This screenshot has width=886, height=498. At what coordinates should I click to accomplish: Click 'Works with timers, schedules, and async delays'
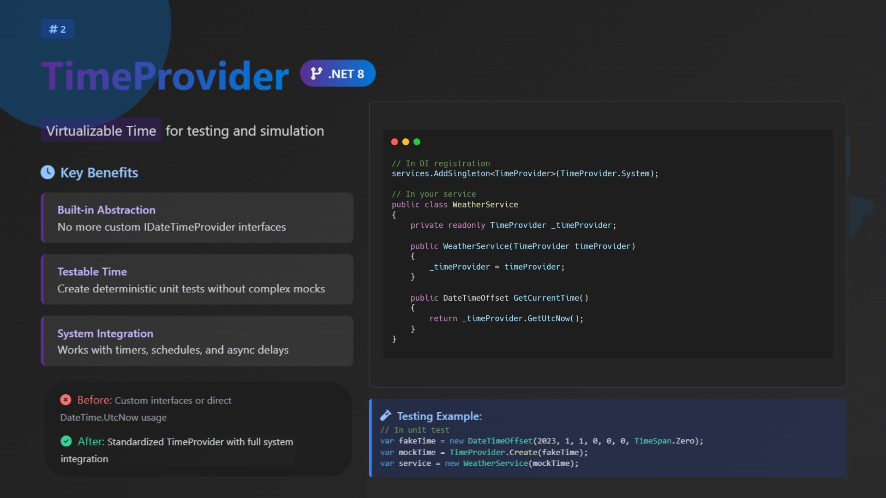[173, 350]
